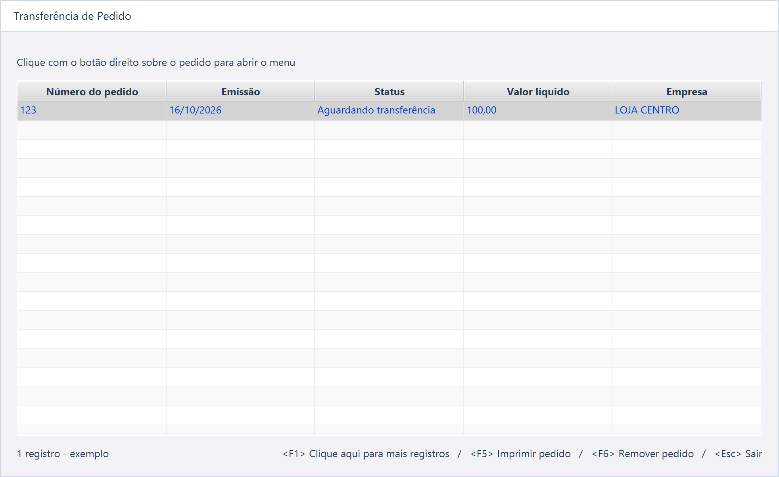Screen dimensions: 779x477
Task: Click F5 Imprimir pedido
Action: (520, 454)
